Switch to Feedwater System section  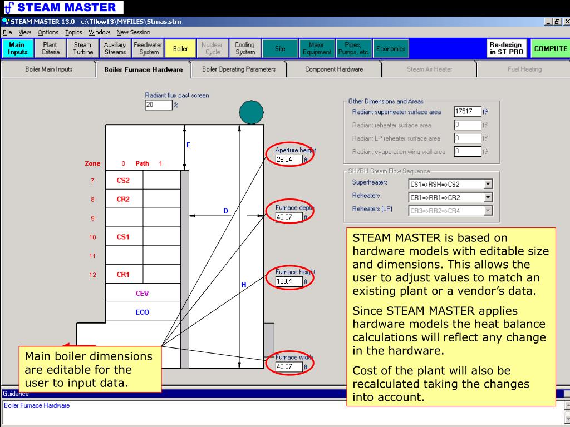coord(148,48)
